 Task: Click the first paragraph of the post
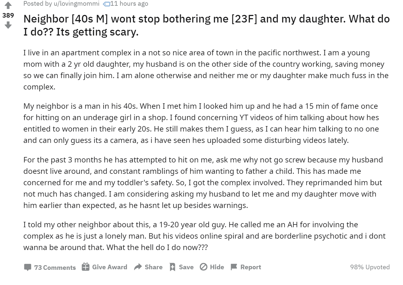tap(206, 70)
